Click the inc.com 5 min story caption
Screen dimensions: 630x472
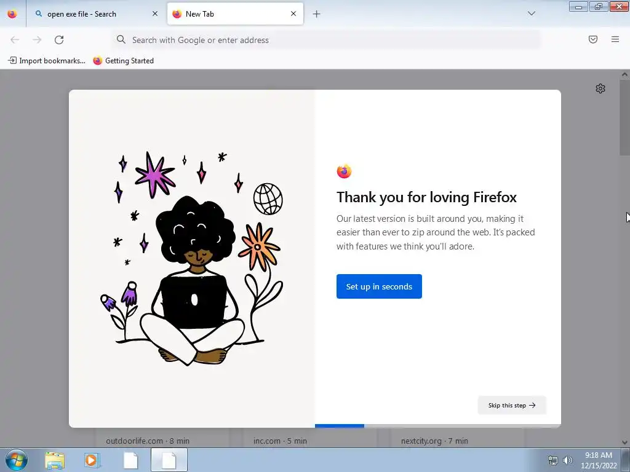point(280,441)
